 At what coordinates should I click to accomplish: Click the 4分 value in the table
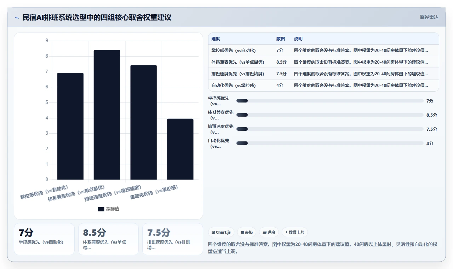pos(280,86)
